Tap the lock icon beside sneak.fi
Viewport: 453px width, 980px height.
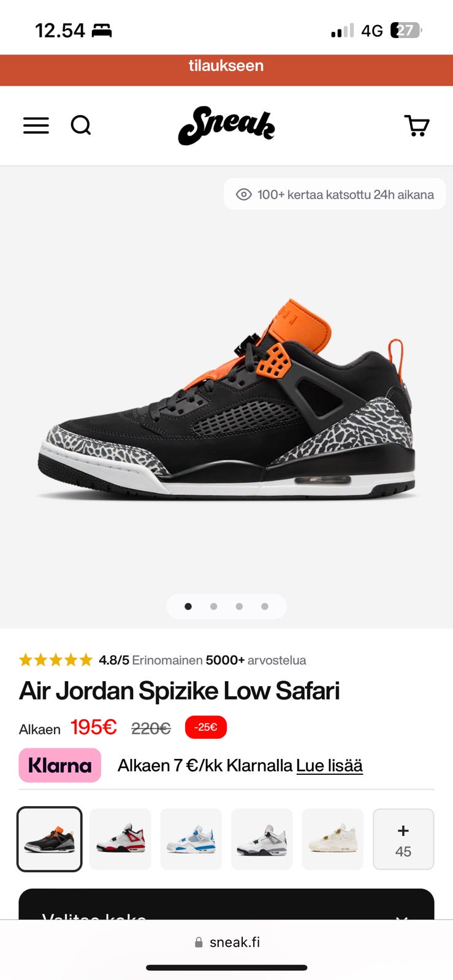tap(199, 943)
